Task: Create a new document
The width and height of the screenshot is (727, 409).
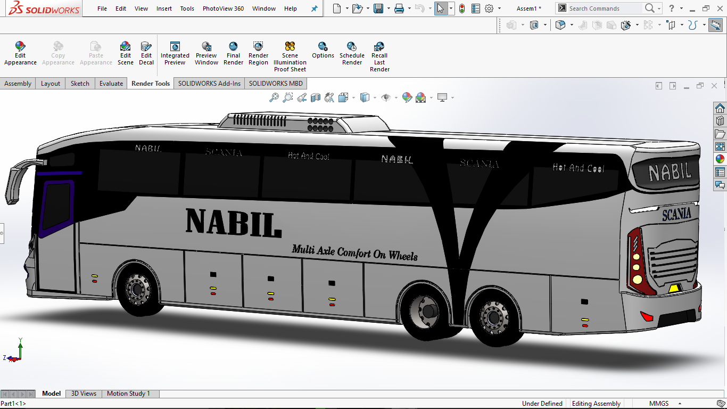Action: pos(336,9)
